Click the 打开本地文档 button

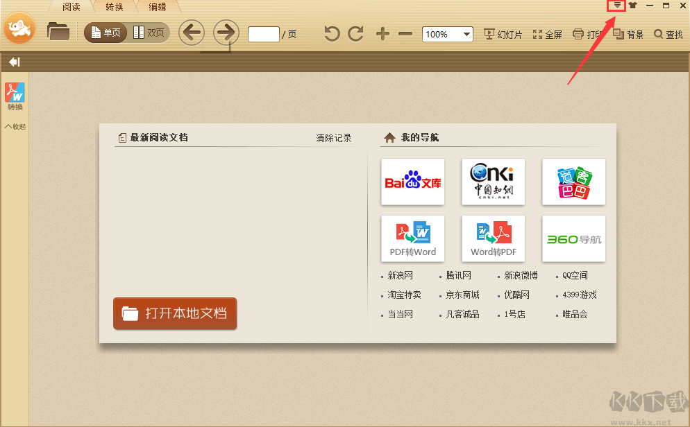tap(175, 313)
